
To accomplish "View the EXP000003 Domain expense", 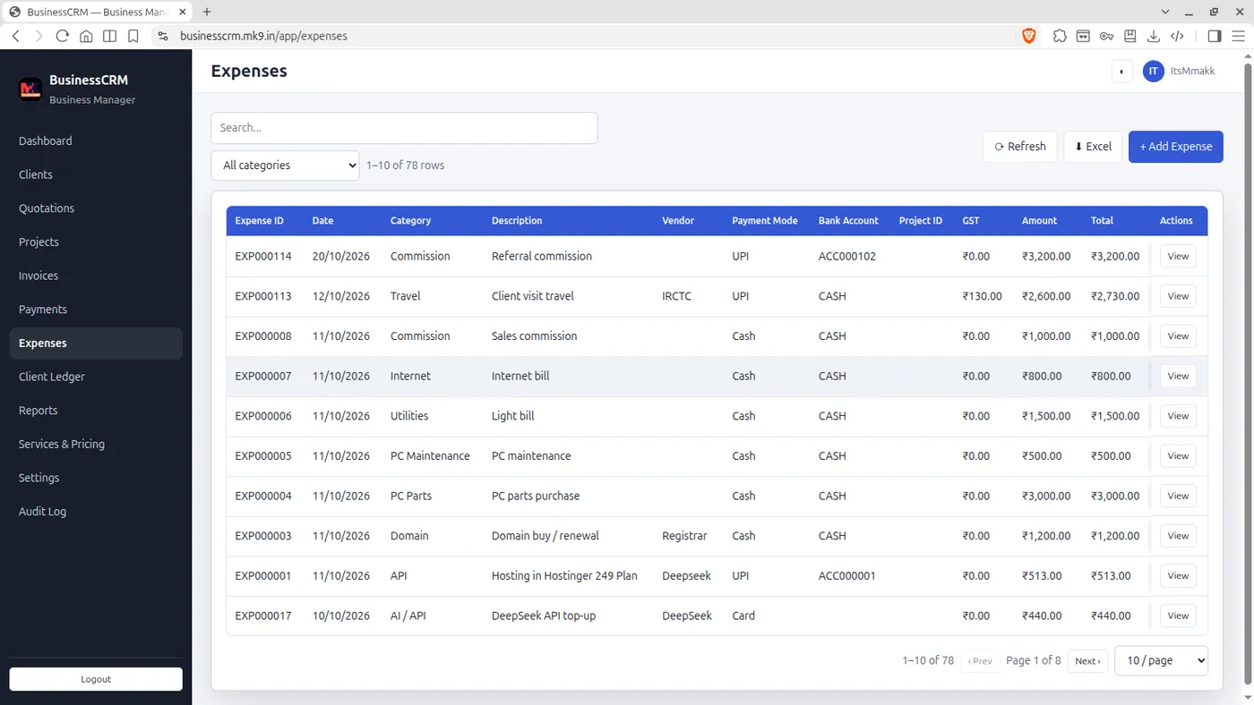I will (1178, 536).
